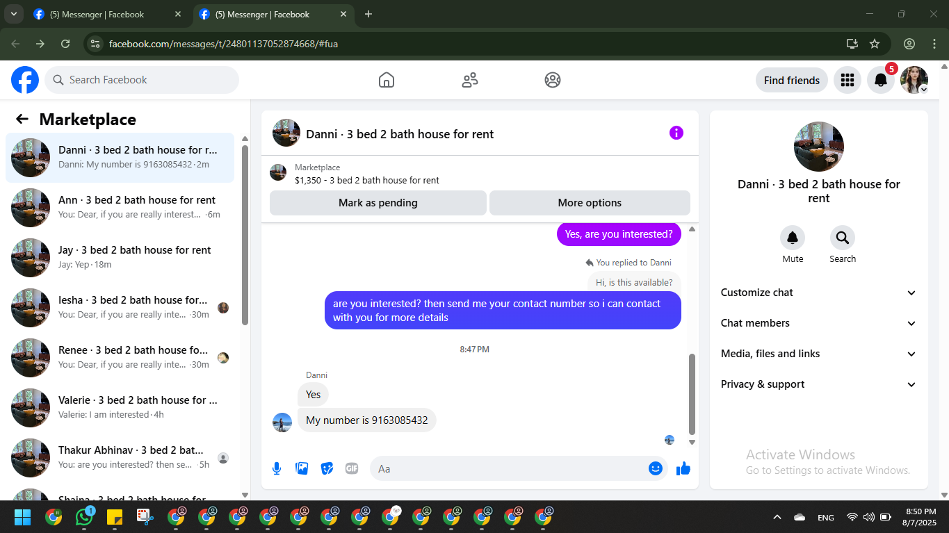Send a voice clip with microphone icon
The width and height of the screenshot is (949, 533).
(x=277, y=468)
